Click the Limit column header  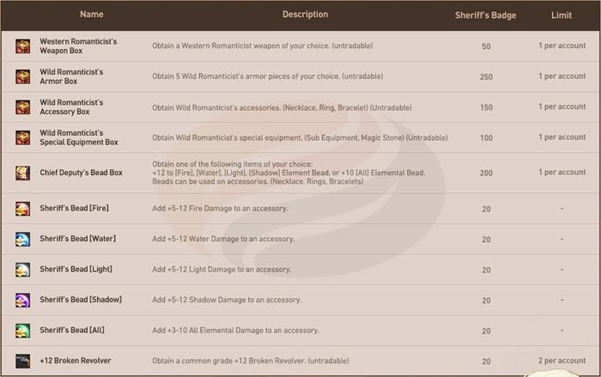[x=562, y=15]
